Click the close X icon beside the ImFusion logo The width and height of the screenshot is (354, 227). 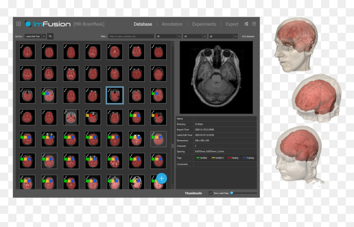coord(19,24)
